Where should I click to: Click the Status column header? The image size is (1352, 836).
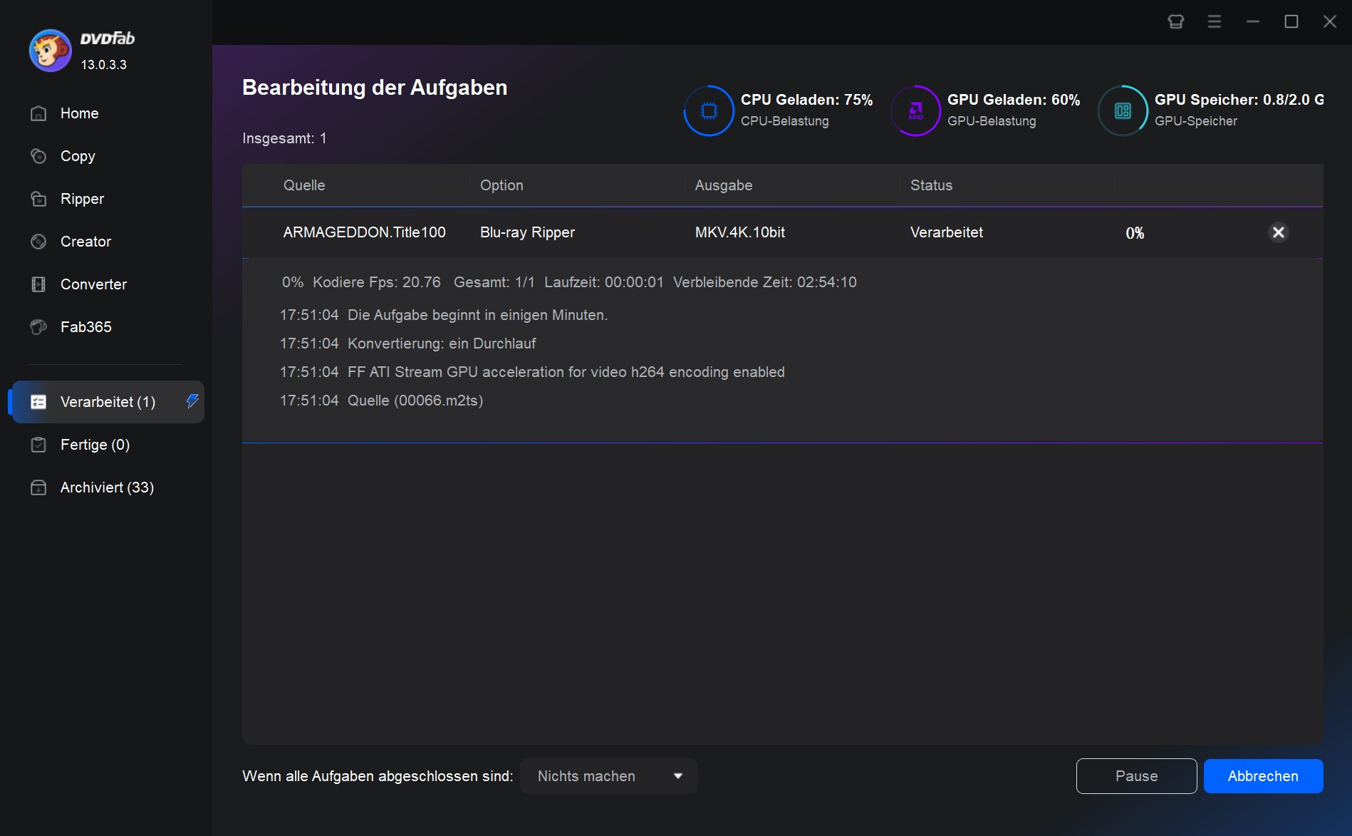pos(931,185)
